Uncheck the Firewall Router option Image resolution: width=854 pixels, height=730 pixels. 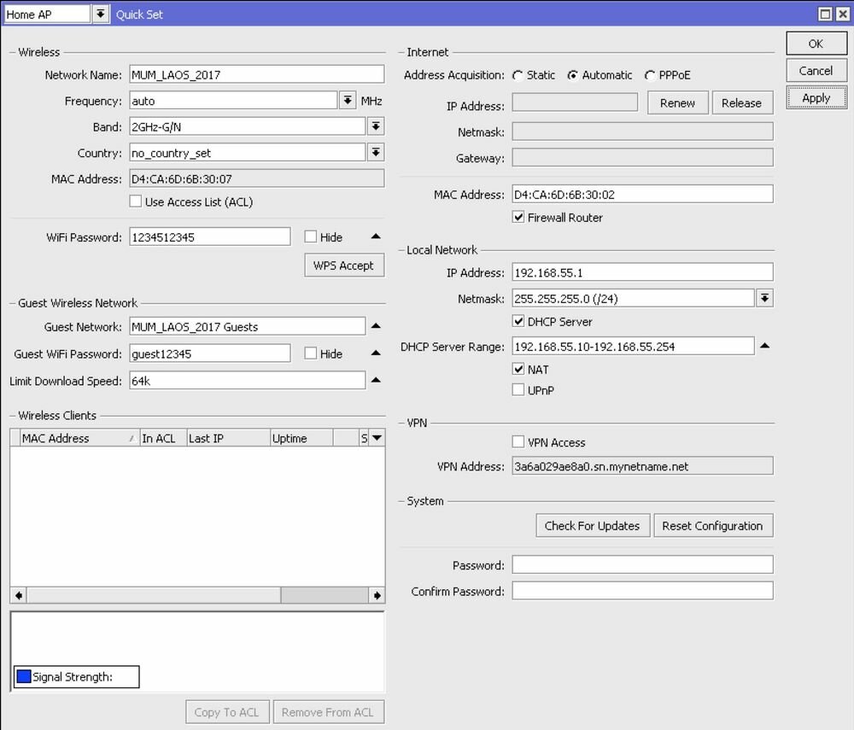(x=518, y=217)
